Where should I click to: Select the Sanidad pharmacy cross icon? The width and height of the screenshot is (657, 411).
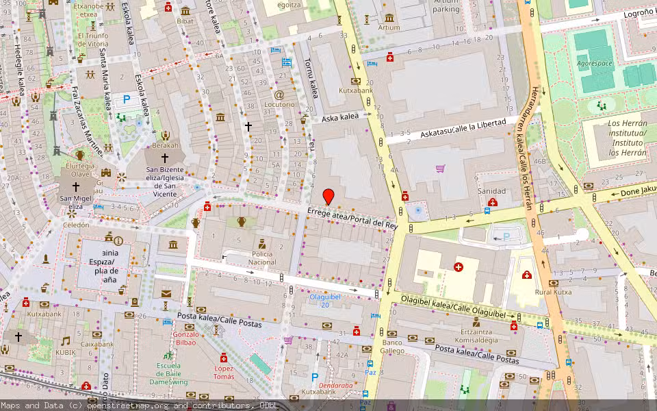pyautogui.click(x=492, y=202)
